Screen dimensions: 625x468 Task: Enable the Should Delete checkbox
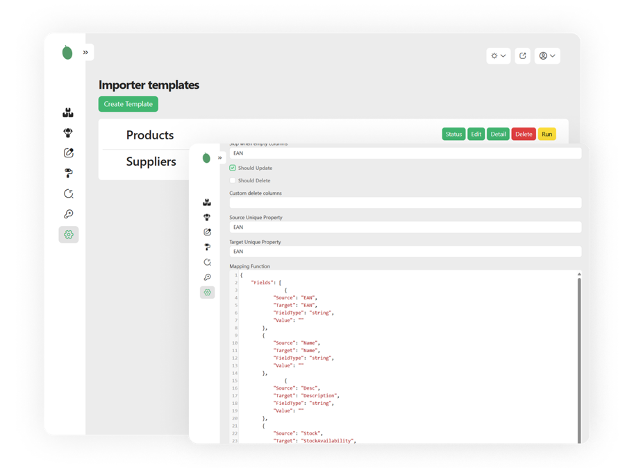pyautogui.click(x=233, y=180)
